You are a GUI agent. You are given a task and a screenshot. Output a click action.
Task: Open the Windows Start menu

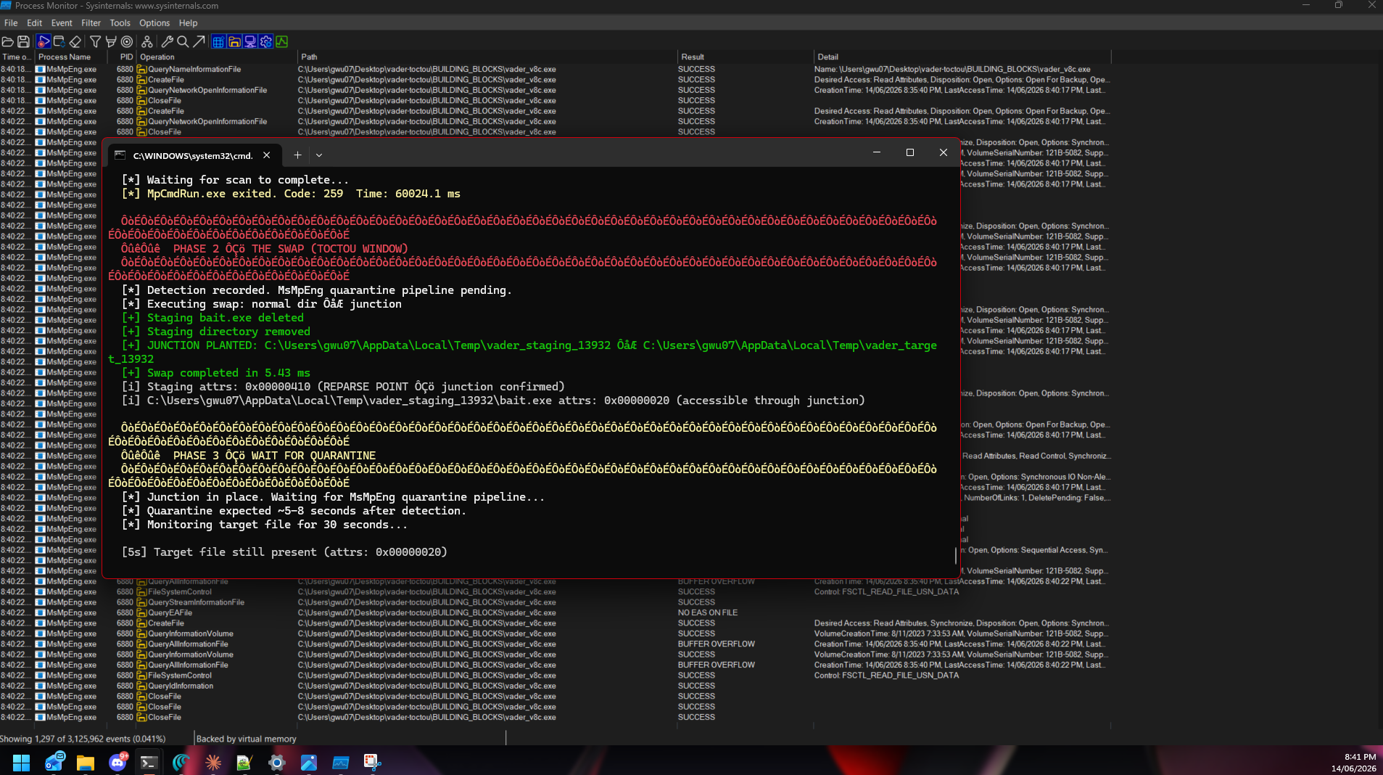point(21,762)
